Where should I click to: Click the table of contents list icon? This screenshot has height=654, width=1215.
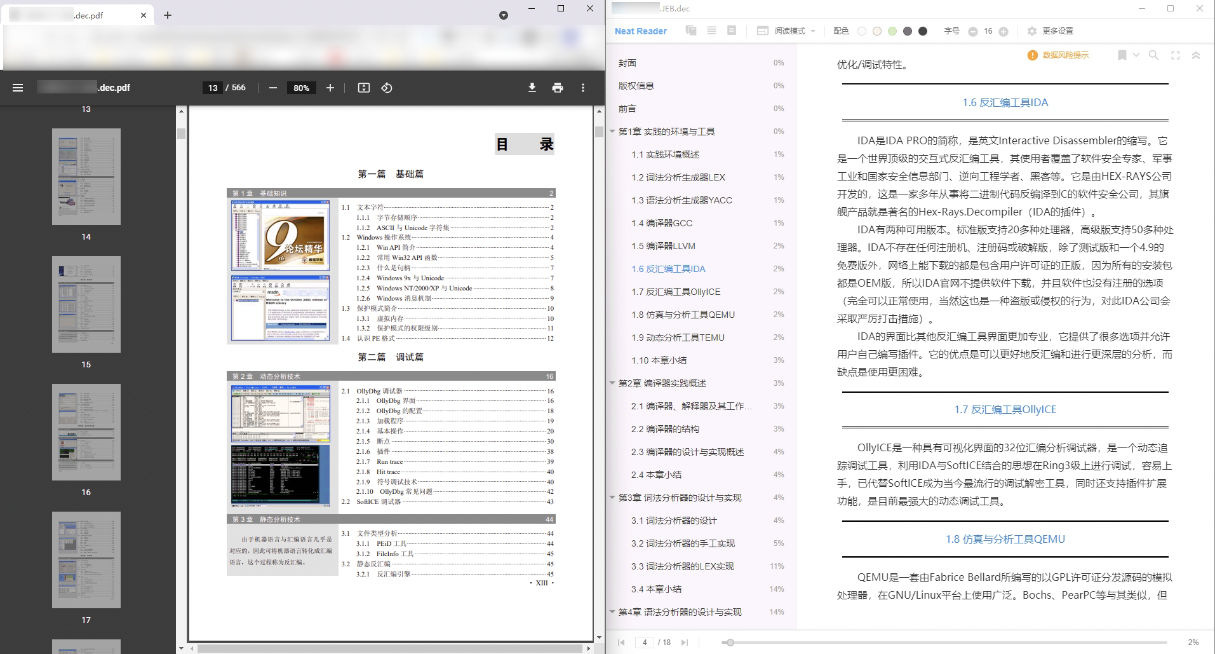tap(711, 31)
